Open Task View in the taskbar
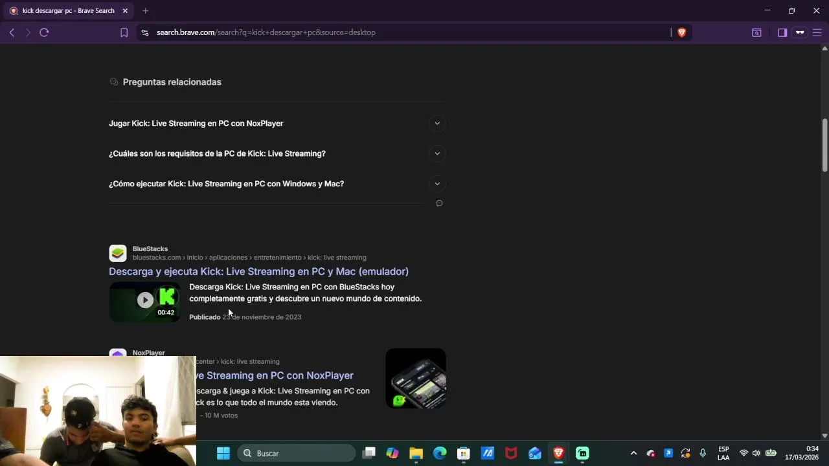Screen dimensions: 829x466 coord(369,453)
